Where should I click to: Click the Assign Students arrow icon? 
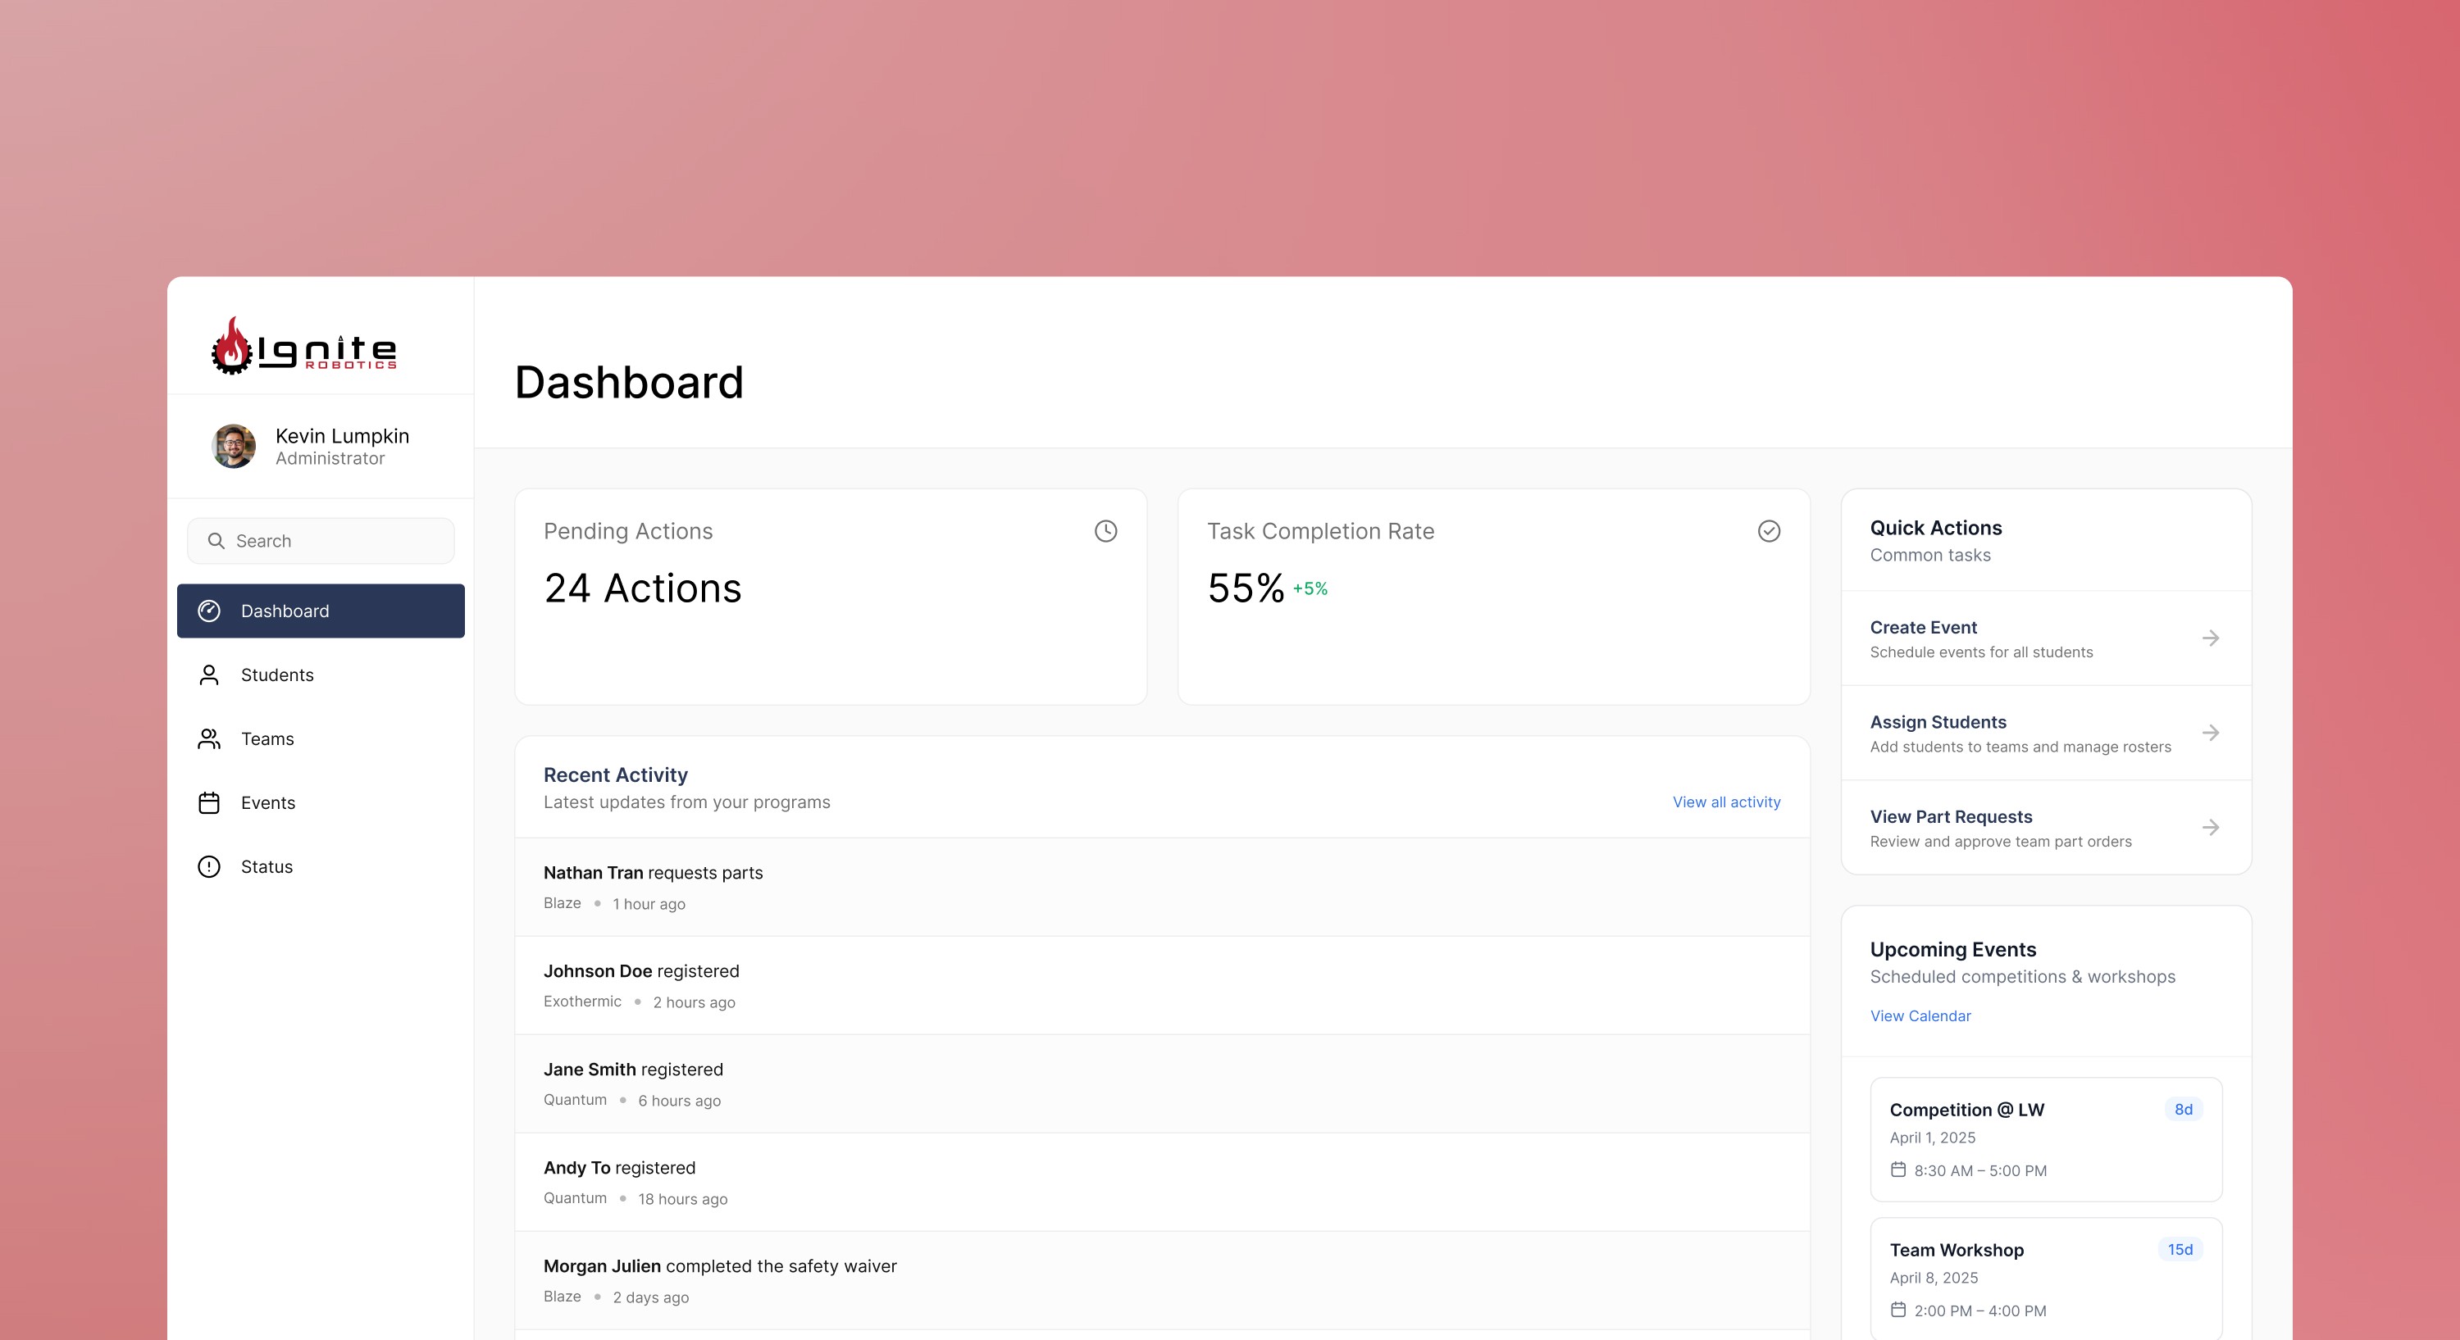tap(2211, 733)
